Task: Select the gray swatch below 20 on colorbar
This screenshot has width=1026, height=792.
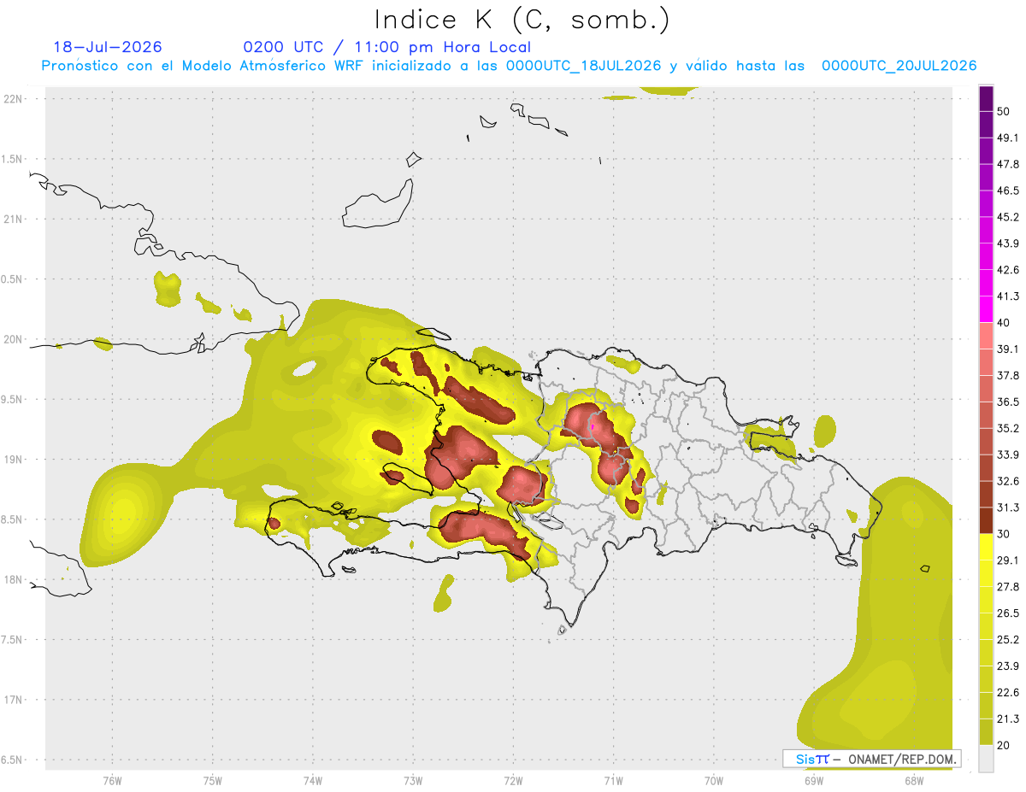Action: point(986,758)
